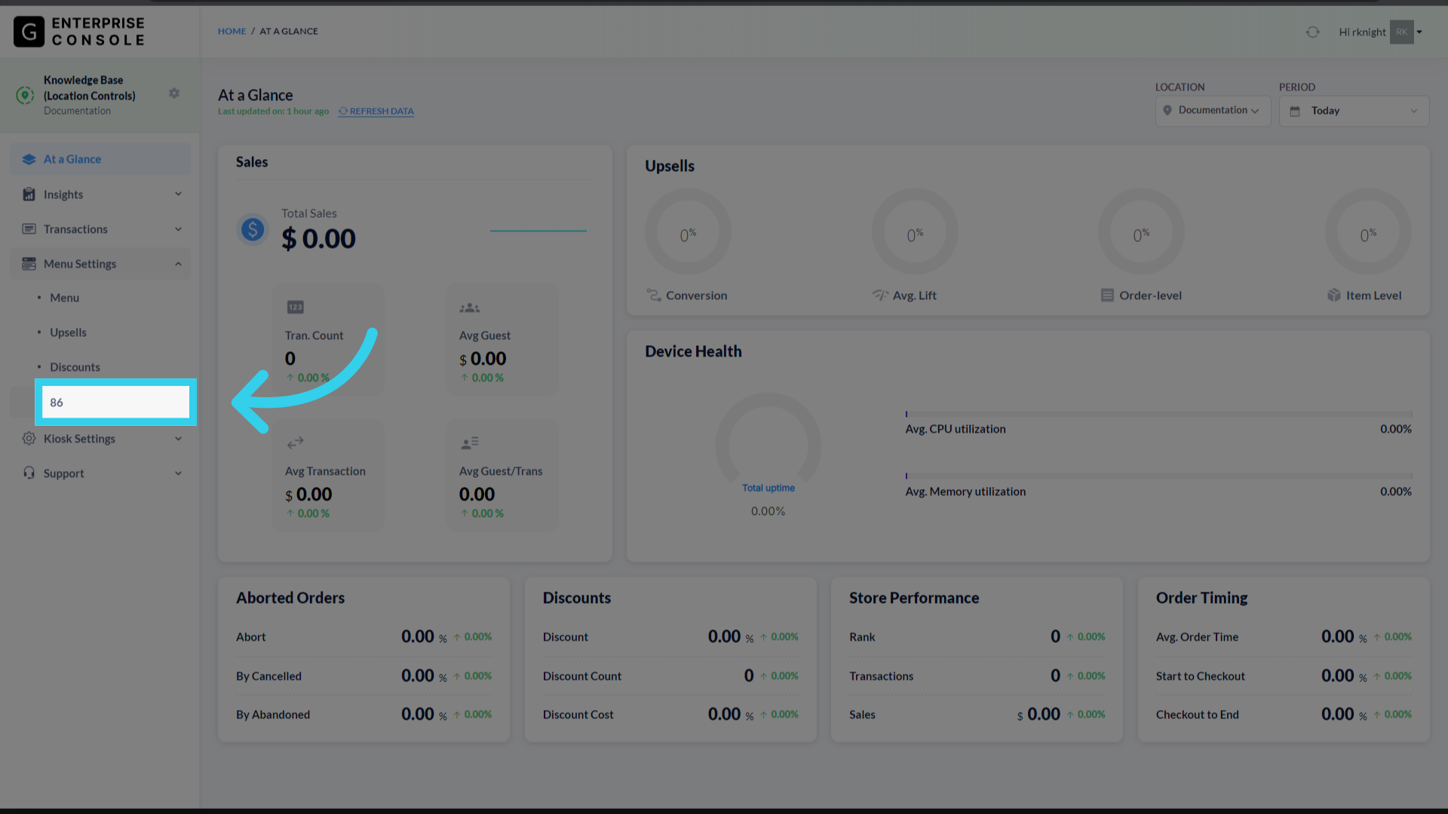Click the refresh icon near username
This screenshot has width=1448, height=814.
pyautogui.click(x=1312, y=32)
